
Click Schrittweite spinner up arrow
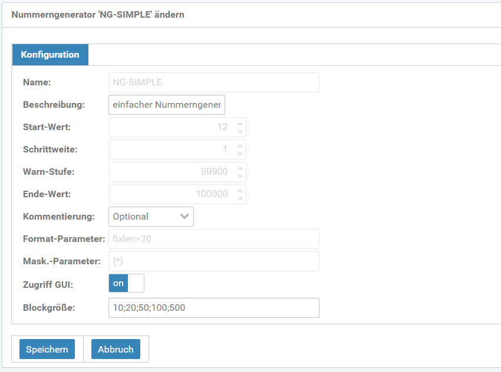(240, 146)
